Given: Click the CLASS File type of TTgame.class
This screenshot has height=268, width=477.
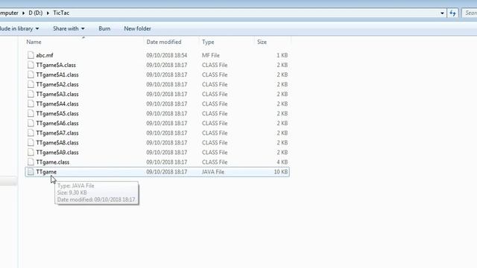Looking at the screenshot, I should [x=215, y=162].
